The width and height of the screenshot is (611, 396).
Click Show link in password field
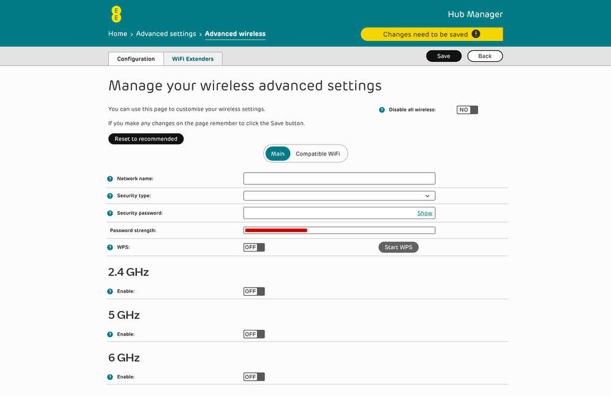425,214
